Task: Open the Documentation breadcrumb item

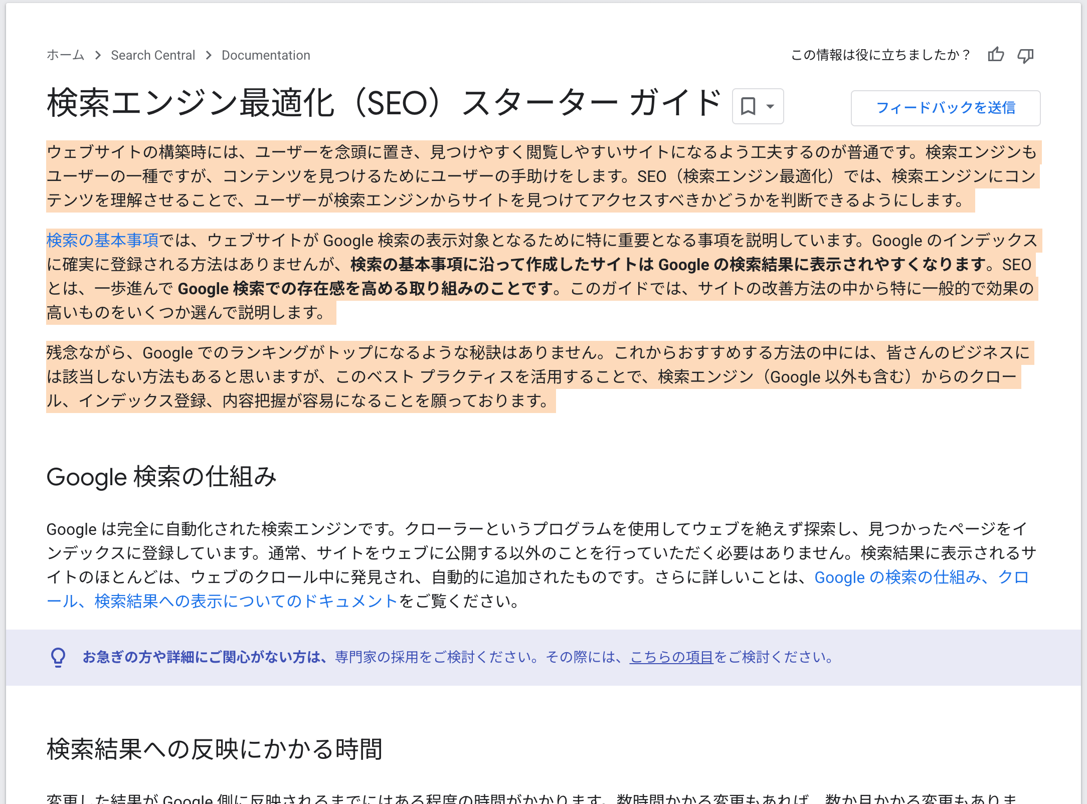Action: (266, 55)
